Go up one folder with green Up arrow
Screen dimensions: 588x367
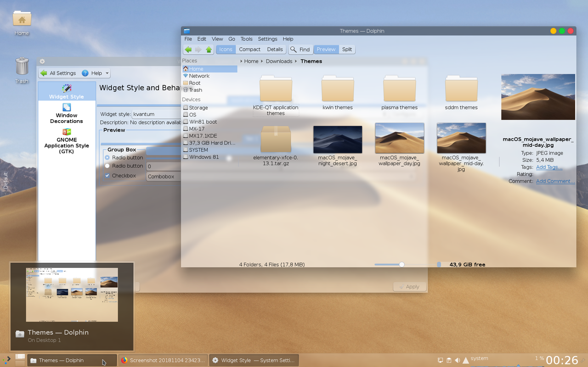209,50
